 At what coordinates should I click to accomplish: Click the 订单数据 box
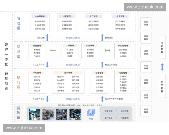tap(146, 52)
